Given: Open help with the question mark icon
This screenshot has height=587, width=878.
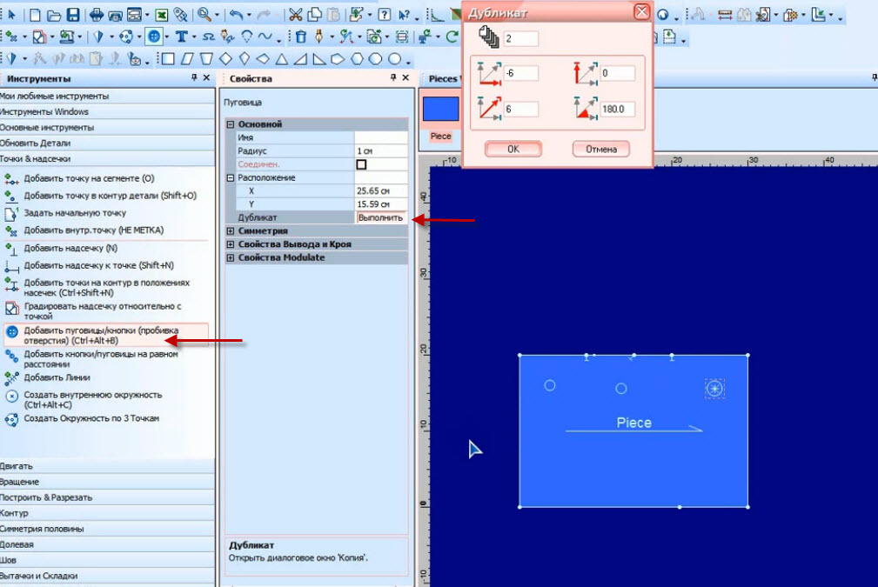Looking at the screenshot, I should [384, 15].
